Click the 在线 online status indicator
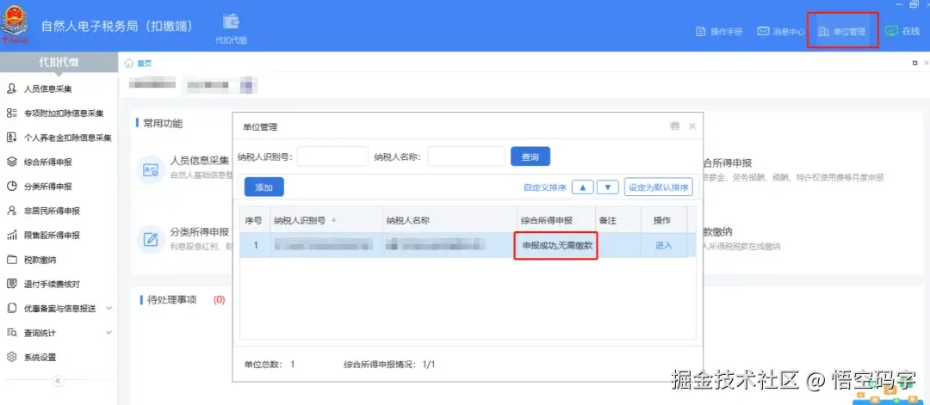This screenshot has width=930, height=405. pyautogui.click(x=902, y=31)
